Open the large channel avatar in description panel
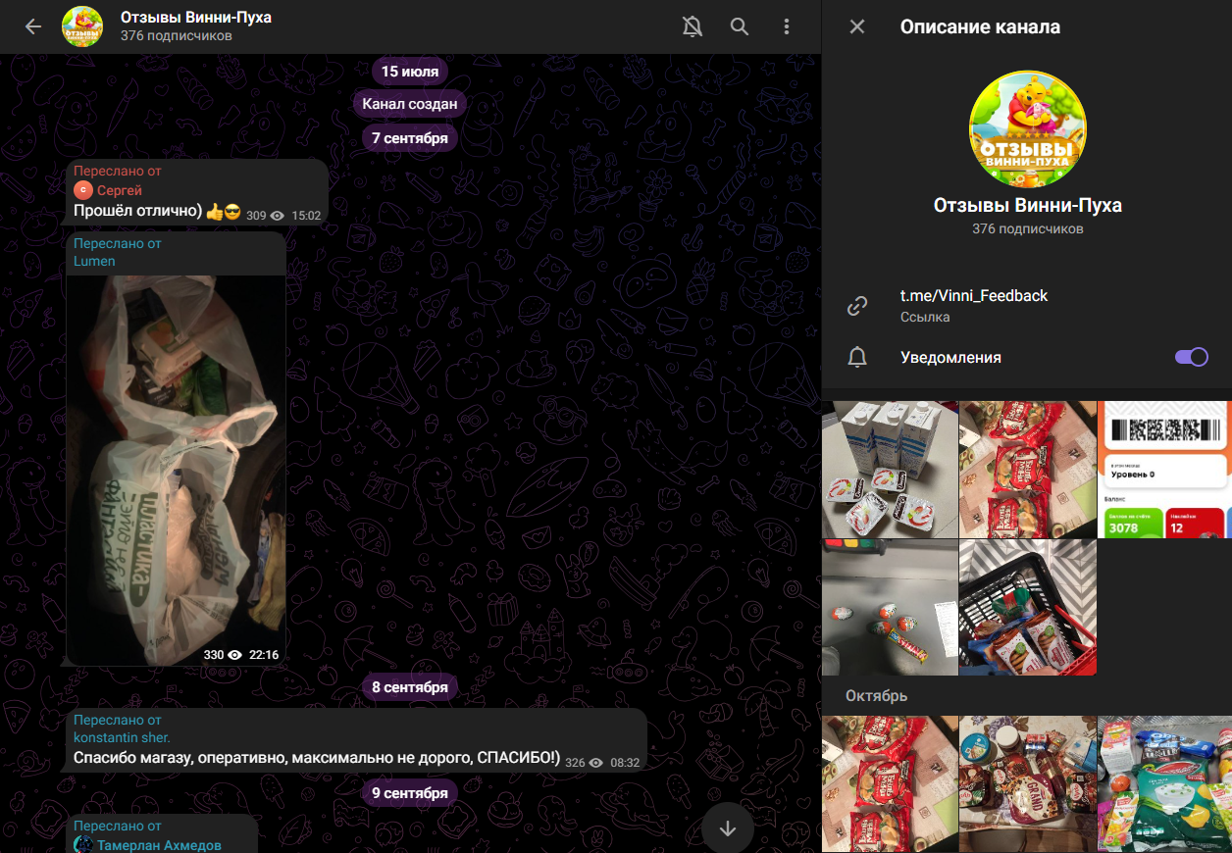Screen dimensions: 1232x853 [1027, 129]
